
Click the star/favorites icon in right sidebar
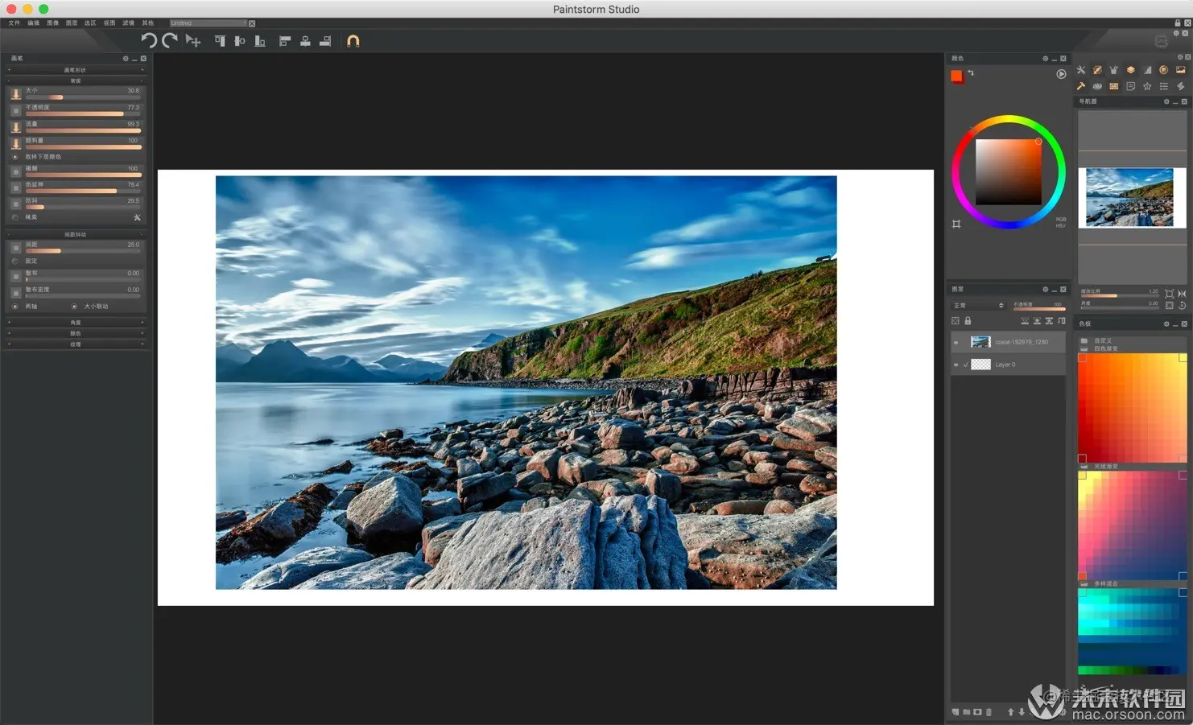(x=1146, y=86)
